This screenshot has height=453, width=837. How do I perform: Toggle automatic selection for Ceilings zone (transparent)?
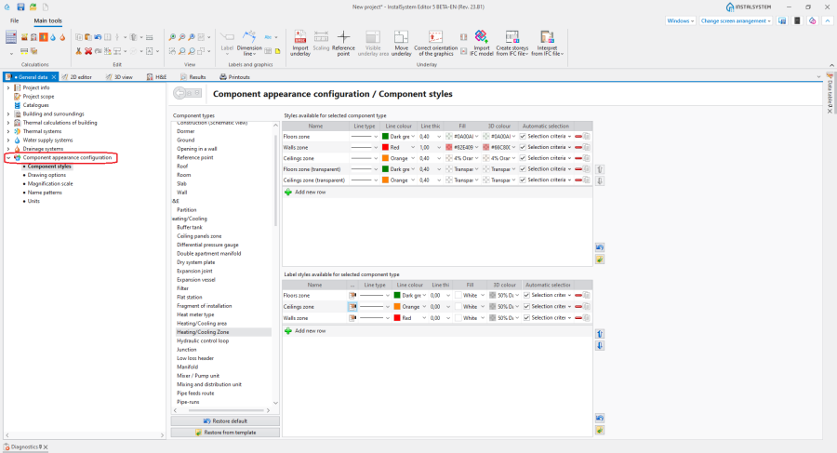click(523, 180)
